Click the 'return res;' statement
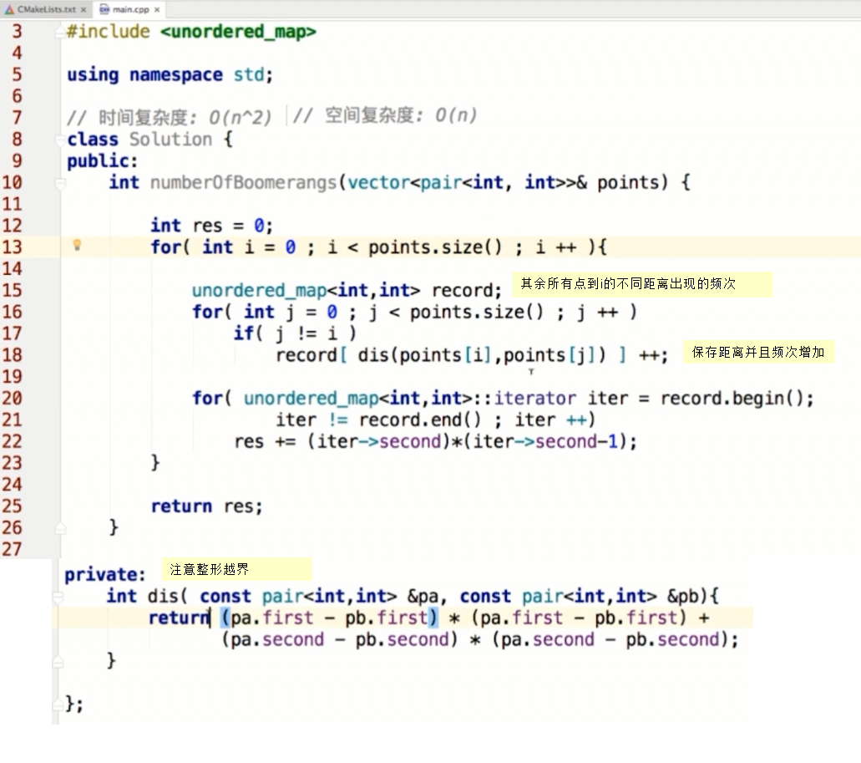Image resolution: width=861 pixels, height=763 pixels. tap(207, 506)
